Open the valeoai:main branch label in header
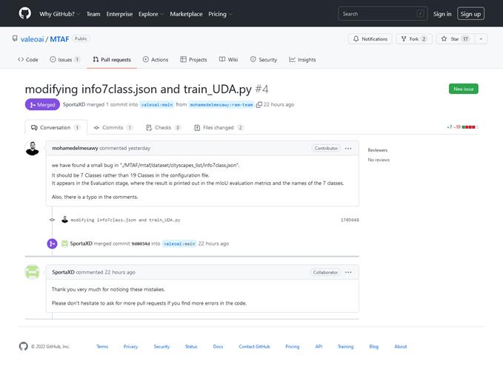Viewport: 503px width, 369px height. 157,105
